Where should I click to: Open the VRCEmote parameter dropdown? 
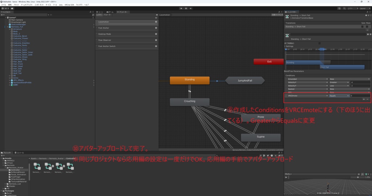tap(308, 96)
